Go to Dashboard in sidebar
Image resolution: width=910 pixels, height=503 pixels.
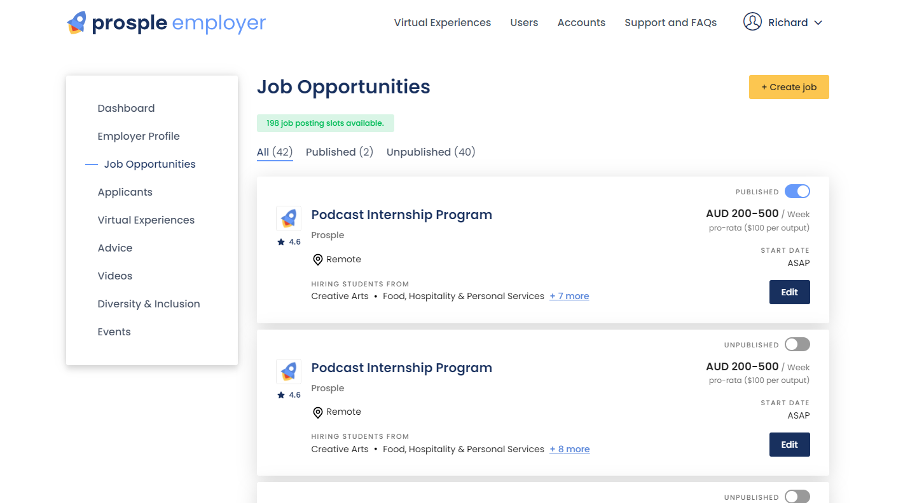(x=126, y=108)
